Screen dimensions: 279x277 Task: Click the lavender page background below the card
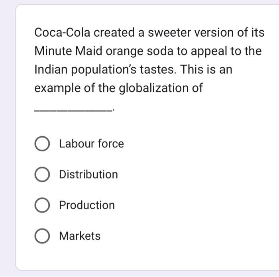(139, 274)
